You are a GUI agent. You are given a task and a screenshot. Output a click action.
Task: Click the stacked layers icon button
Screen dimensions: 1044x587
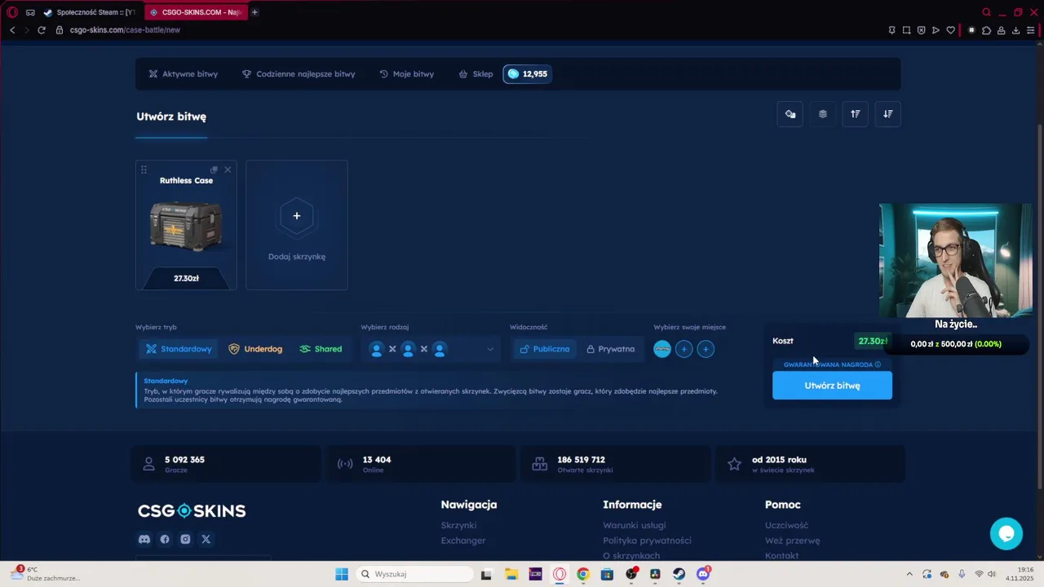click(823, 114)
